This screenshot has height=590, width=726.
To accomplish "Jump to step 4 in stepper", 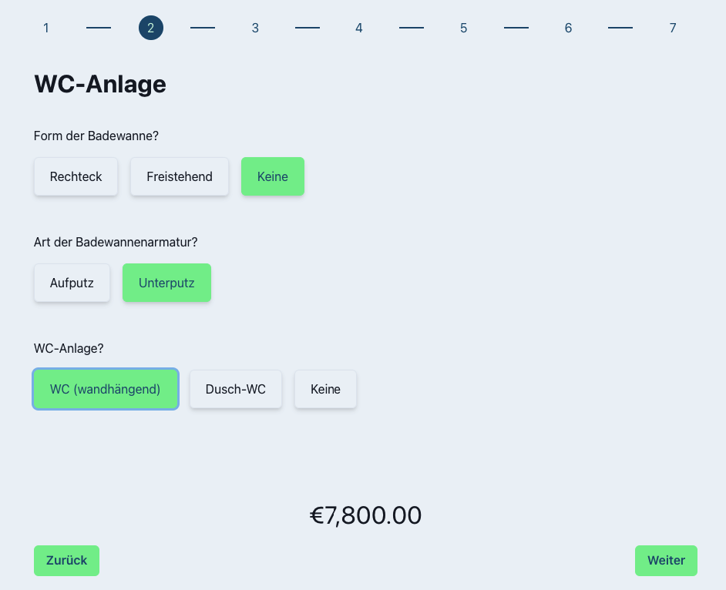I will click(x=359, y=28).
